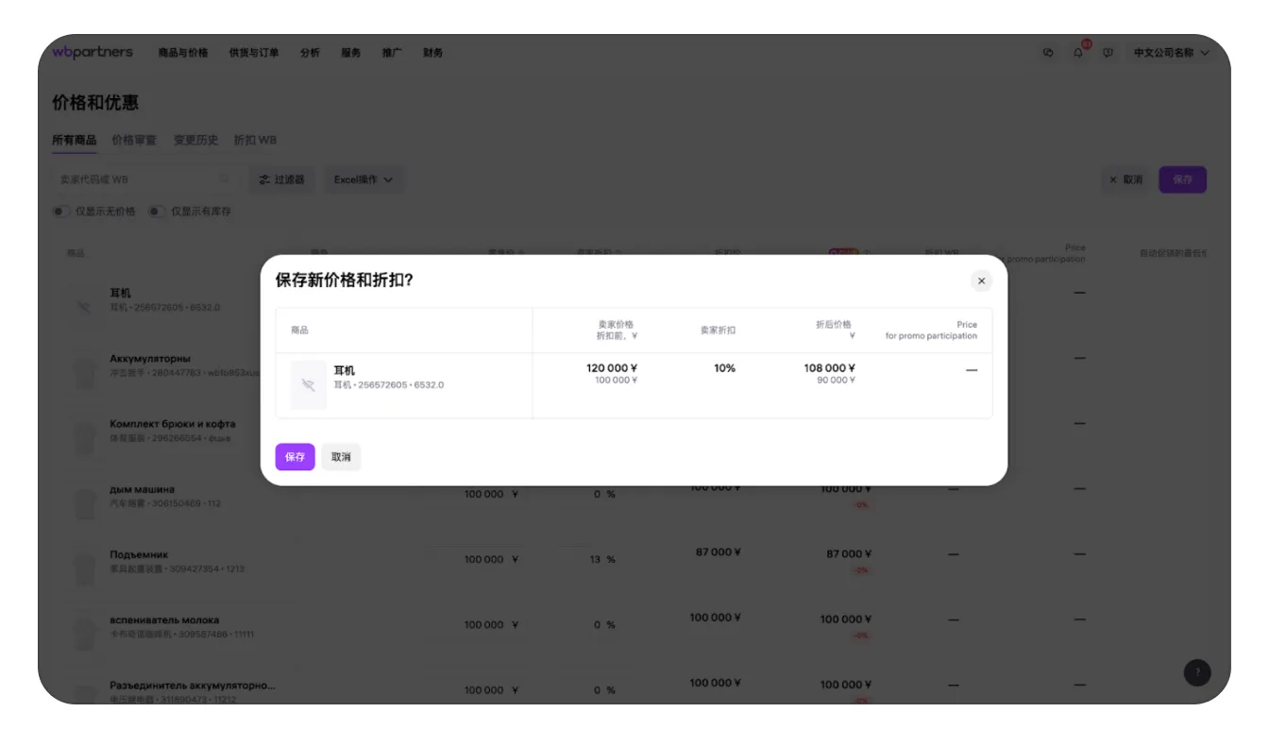Click the 耳机 product thumbnail in dialog
Screen dimensions: 1269x746
tap(308, 384)
